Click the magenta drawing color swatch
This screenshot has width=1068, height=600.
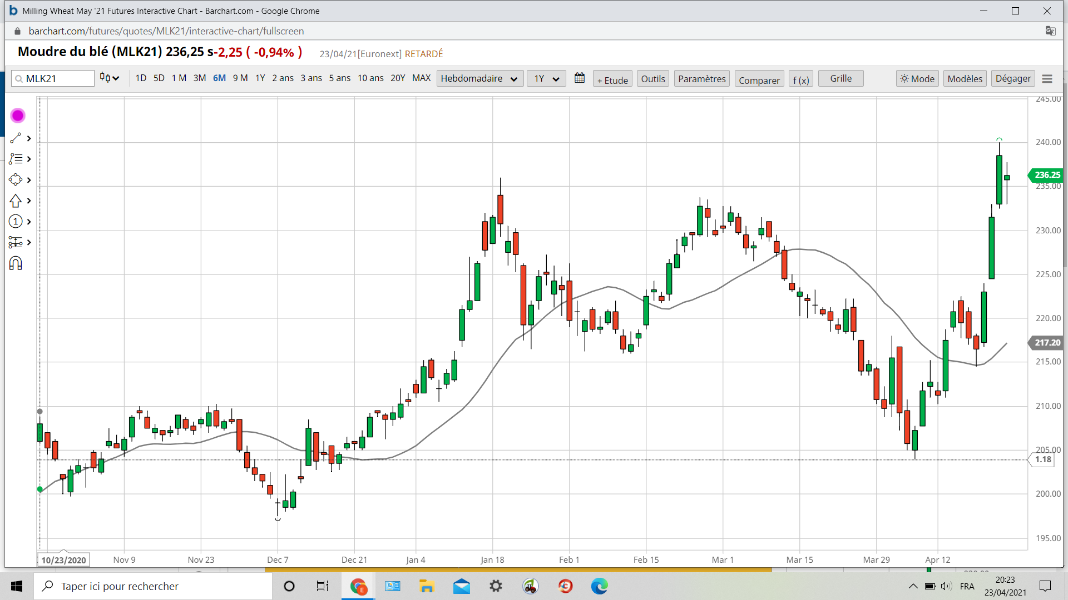tap(18, 116)
